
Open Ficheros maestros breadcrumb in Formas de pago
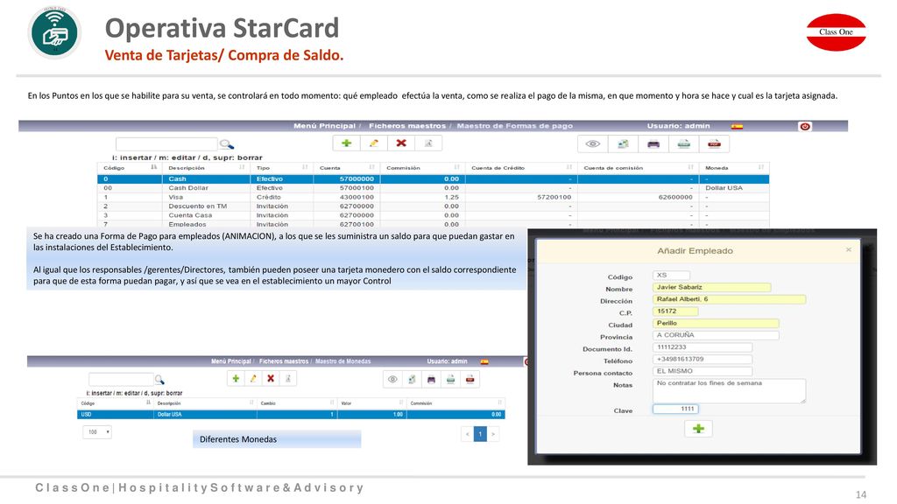(x=406, y=126)
